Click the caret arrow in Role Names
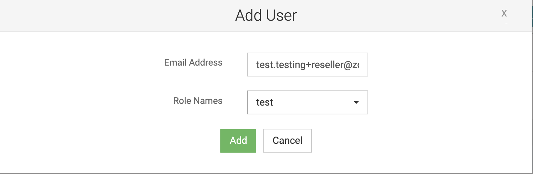The width and height of the screenshot is (533, 174). (x=356, y=102)
